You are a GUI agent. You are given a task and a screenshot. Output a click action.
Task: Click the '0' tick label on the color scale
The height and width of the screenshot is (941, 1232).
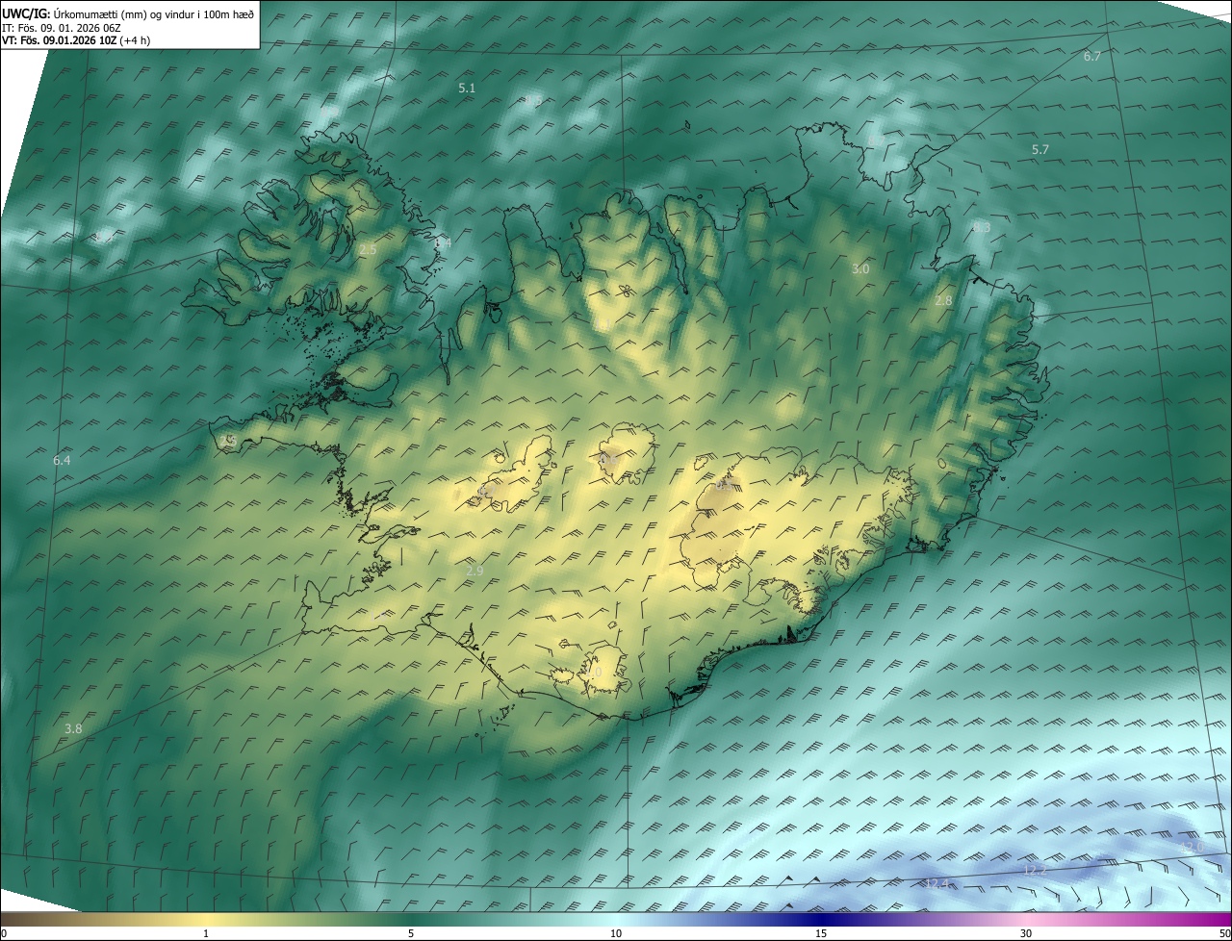tap(4, 934)
